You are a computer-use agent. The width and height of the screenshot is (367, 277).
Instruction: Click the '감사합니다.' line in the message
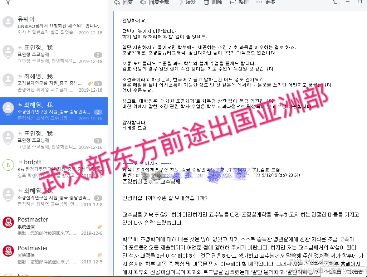coord(134,122)
